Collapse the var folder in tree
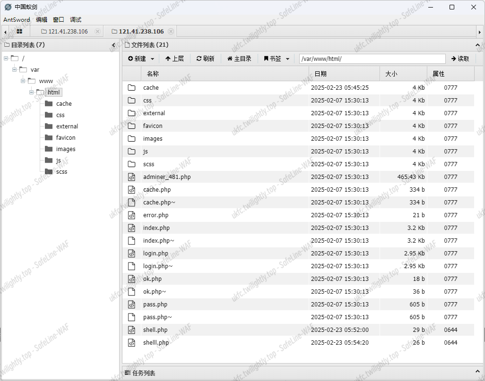Screen dimensions: 485x381 [14, 69]
